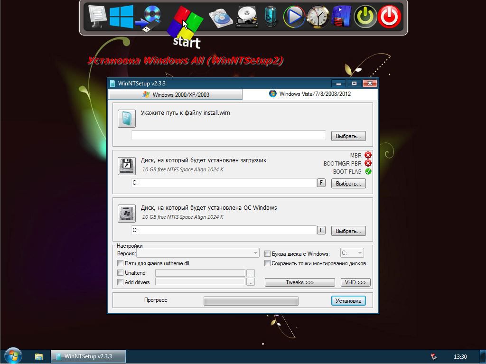This screenshot has width=486, height=364.
Task: Launch the blue play button dock icon
Action: point(294,17)
